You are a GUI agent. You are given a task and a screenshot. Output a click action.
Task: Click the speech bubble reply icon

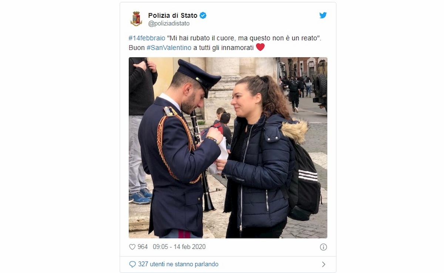132,264
